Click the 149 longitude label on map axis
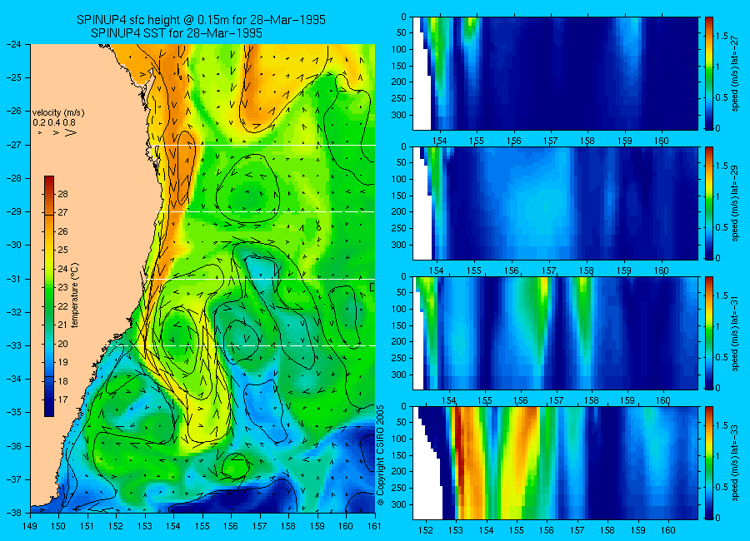750x541 pixels. 30,526
